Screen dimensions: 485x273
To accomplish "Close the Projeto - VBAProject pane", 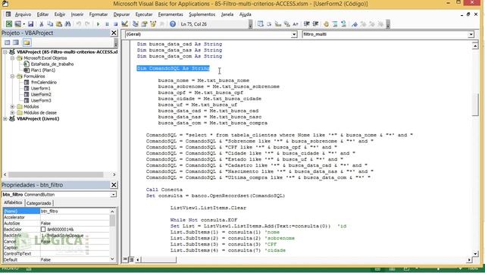I will coord(114,33).
